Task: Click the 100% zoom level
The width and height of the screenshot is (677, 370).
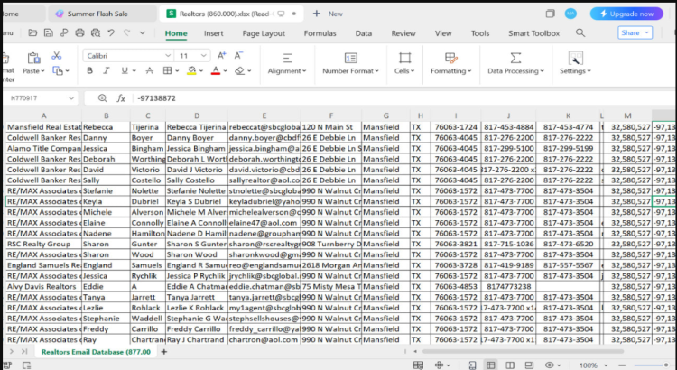Action: 588,365
